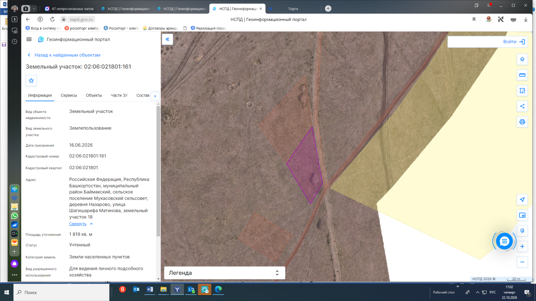The width and height of the screenshot is (536, 301).
Task: Switch to the Объекты tab
Action: (94, 95)
